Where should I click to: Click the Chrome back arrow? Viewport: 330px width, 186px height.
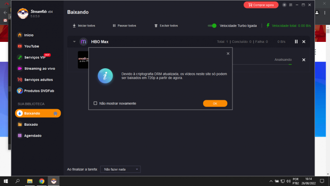pos(5,13)
